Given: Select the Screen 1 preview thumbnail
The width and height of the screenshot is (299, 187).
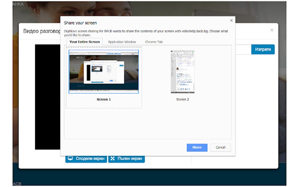Looking at the screenshot, I should coord(103,72).
